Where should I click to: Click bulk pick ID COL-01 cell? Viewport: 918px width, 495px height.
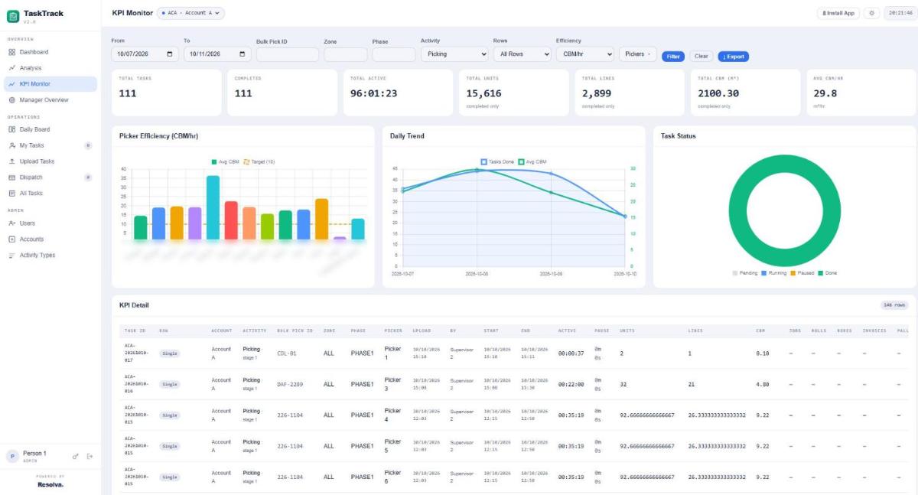point(287,353)
